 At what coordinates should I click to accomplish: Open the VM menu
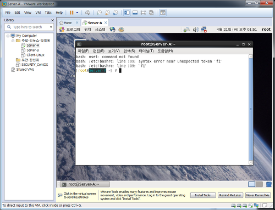pyautogui.click(x=38, y=13)
